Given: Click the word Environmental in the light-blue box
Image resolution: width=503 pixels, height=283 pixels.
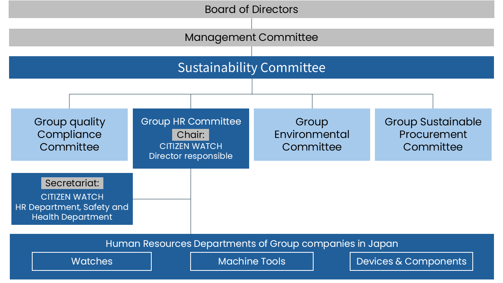Looking at the screenshot, I should point(312,134).
